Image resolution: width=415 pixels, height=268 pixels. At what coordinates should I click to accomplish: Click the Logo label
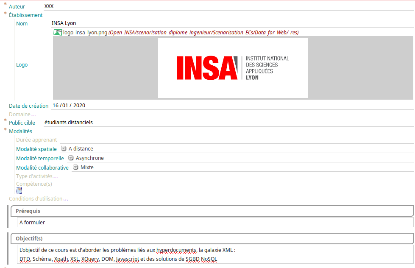coord(22,65)
